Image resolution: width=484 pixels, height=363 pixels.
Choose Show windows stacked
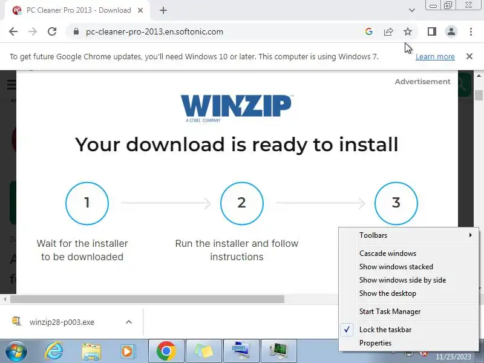tap(409, 267)
